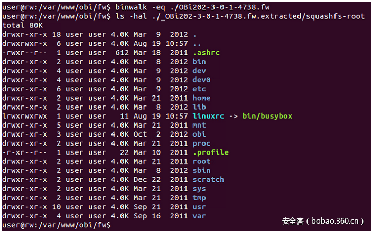Click the .profile file name

click(x=210, y=152)
